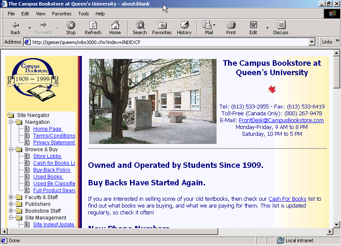The width and height of the screenshot is (341, 246).
Task: Click the red maple leaf icon
Action: pyautogui.click(x=272, y=89)
